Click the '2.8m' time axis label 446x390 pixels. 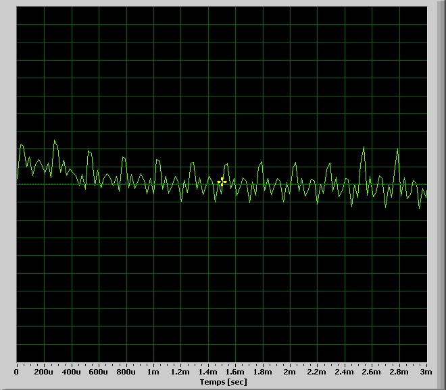(399, 372)
